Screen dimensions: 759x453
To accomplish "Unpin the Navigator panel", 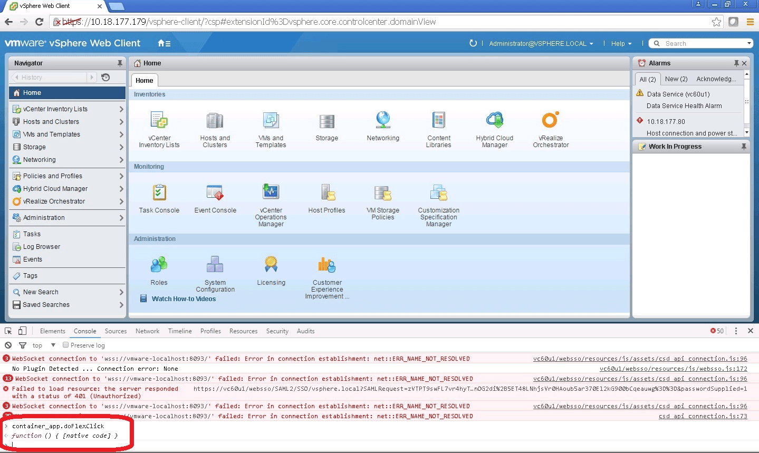I will pyautogui.click(x=120, y=63).
